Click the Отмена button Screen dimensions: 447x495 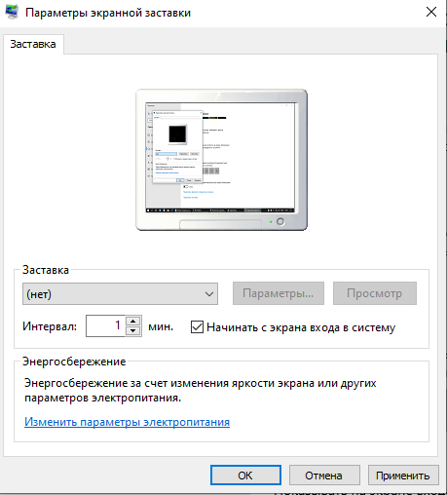tap(324, 476)
